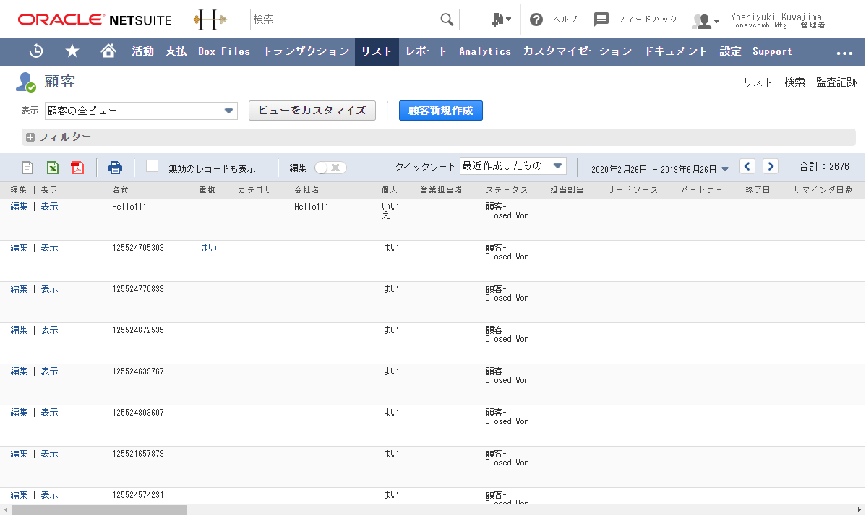Click 表示 link for 125524770839 row

(49, 288)
